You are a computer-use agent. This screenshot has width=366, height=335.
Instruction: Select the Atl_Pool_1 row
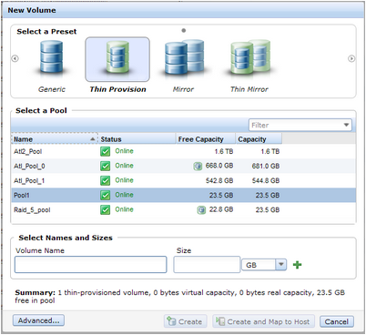pos(183,180)
